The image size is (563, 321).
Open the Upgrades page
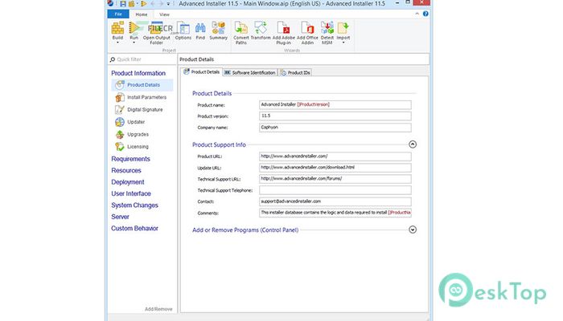click(138, 134)
